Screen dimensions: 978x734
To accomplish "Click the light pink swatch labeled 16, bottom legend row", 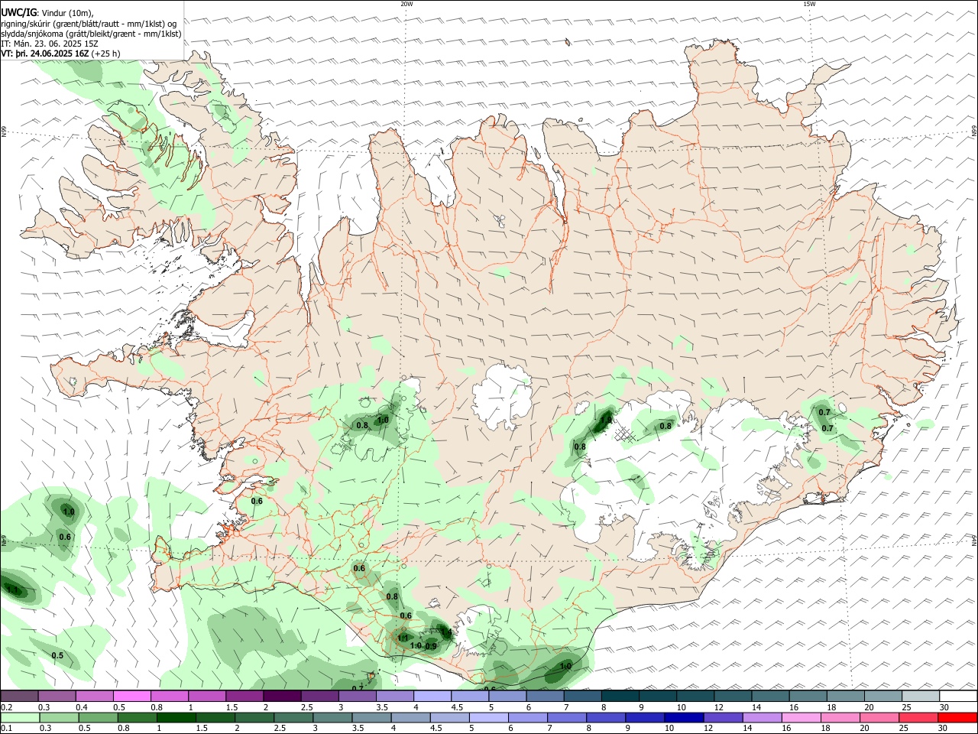I will point(802,717).
